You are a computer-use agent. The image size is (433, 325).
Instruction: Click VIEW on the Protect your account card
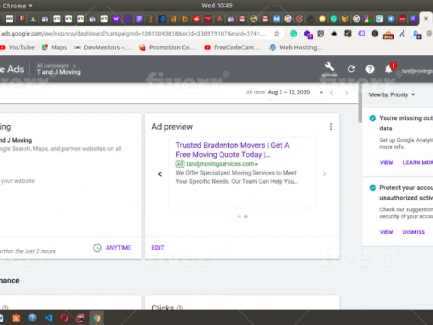pos(386,232)
